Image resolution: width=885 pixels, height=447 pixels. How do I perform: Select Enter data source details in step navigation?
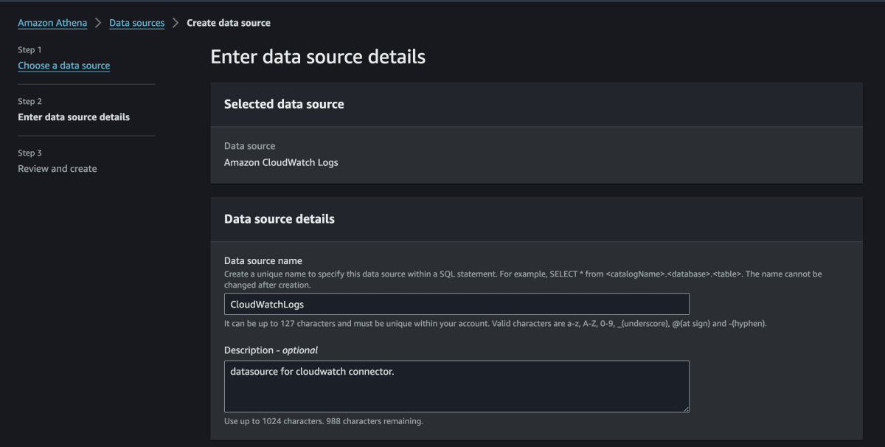[x=74, y=117]
